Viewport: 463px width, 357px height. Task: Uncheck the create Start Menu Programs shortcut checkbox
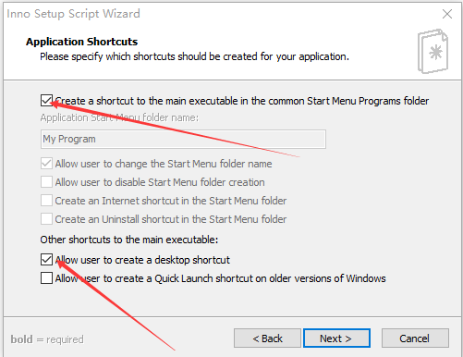(46, 101)
